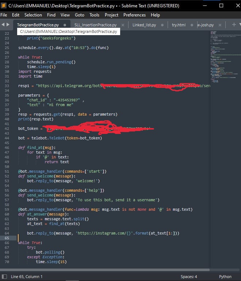Click unsaved dot on try.html tab

(x=192, y=25)
